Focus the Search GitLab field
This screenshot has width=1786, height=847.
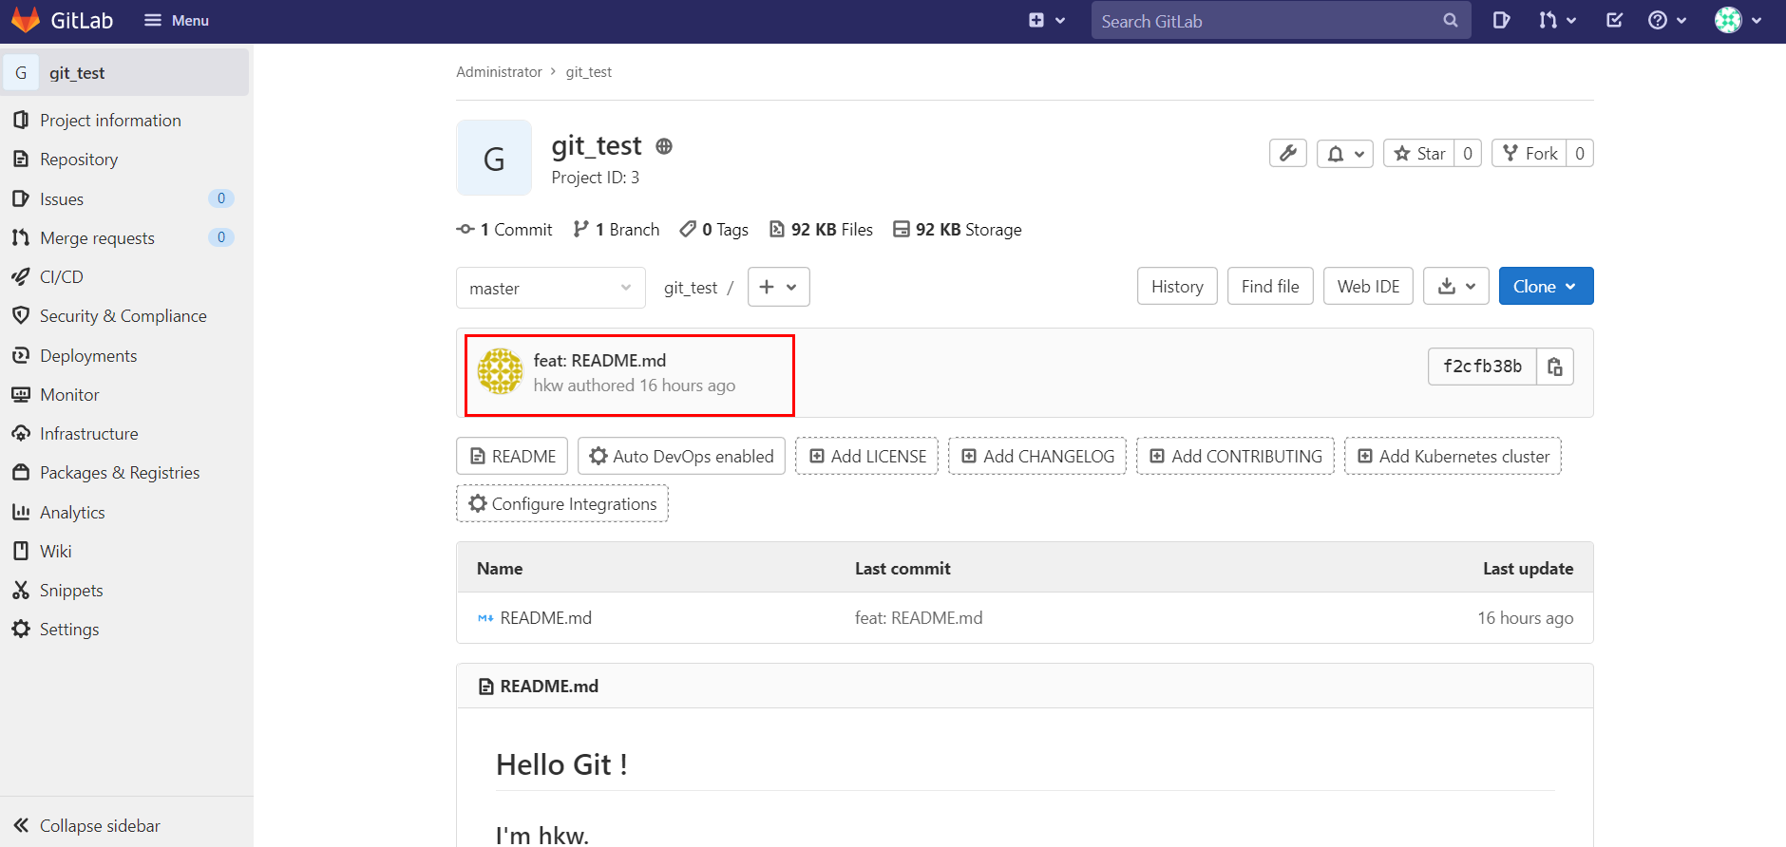[1281, 20]
